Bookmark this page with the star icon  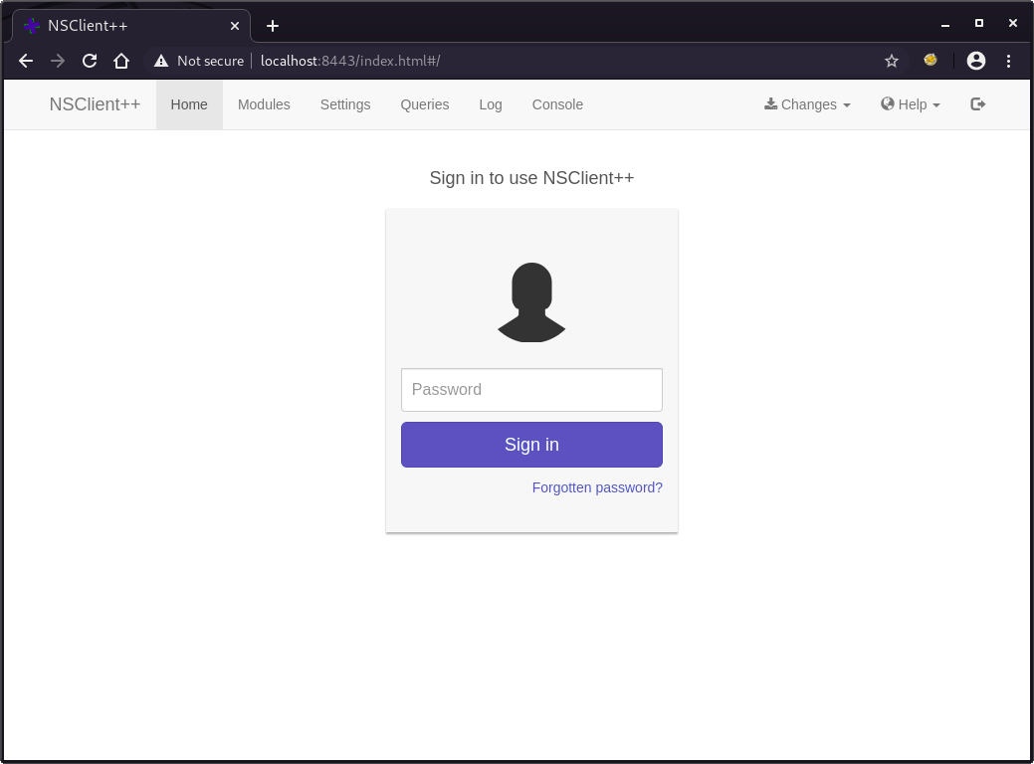pos(892,61)
